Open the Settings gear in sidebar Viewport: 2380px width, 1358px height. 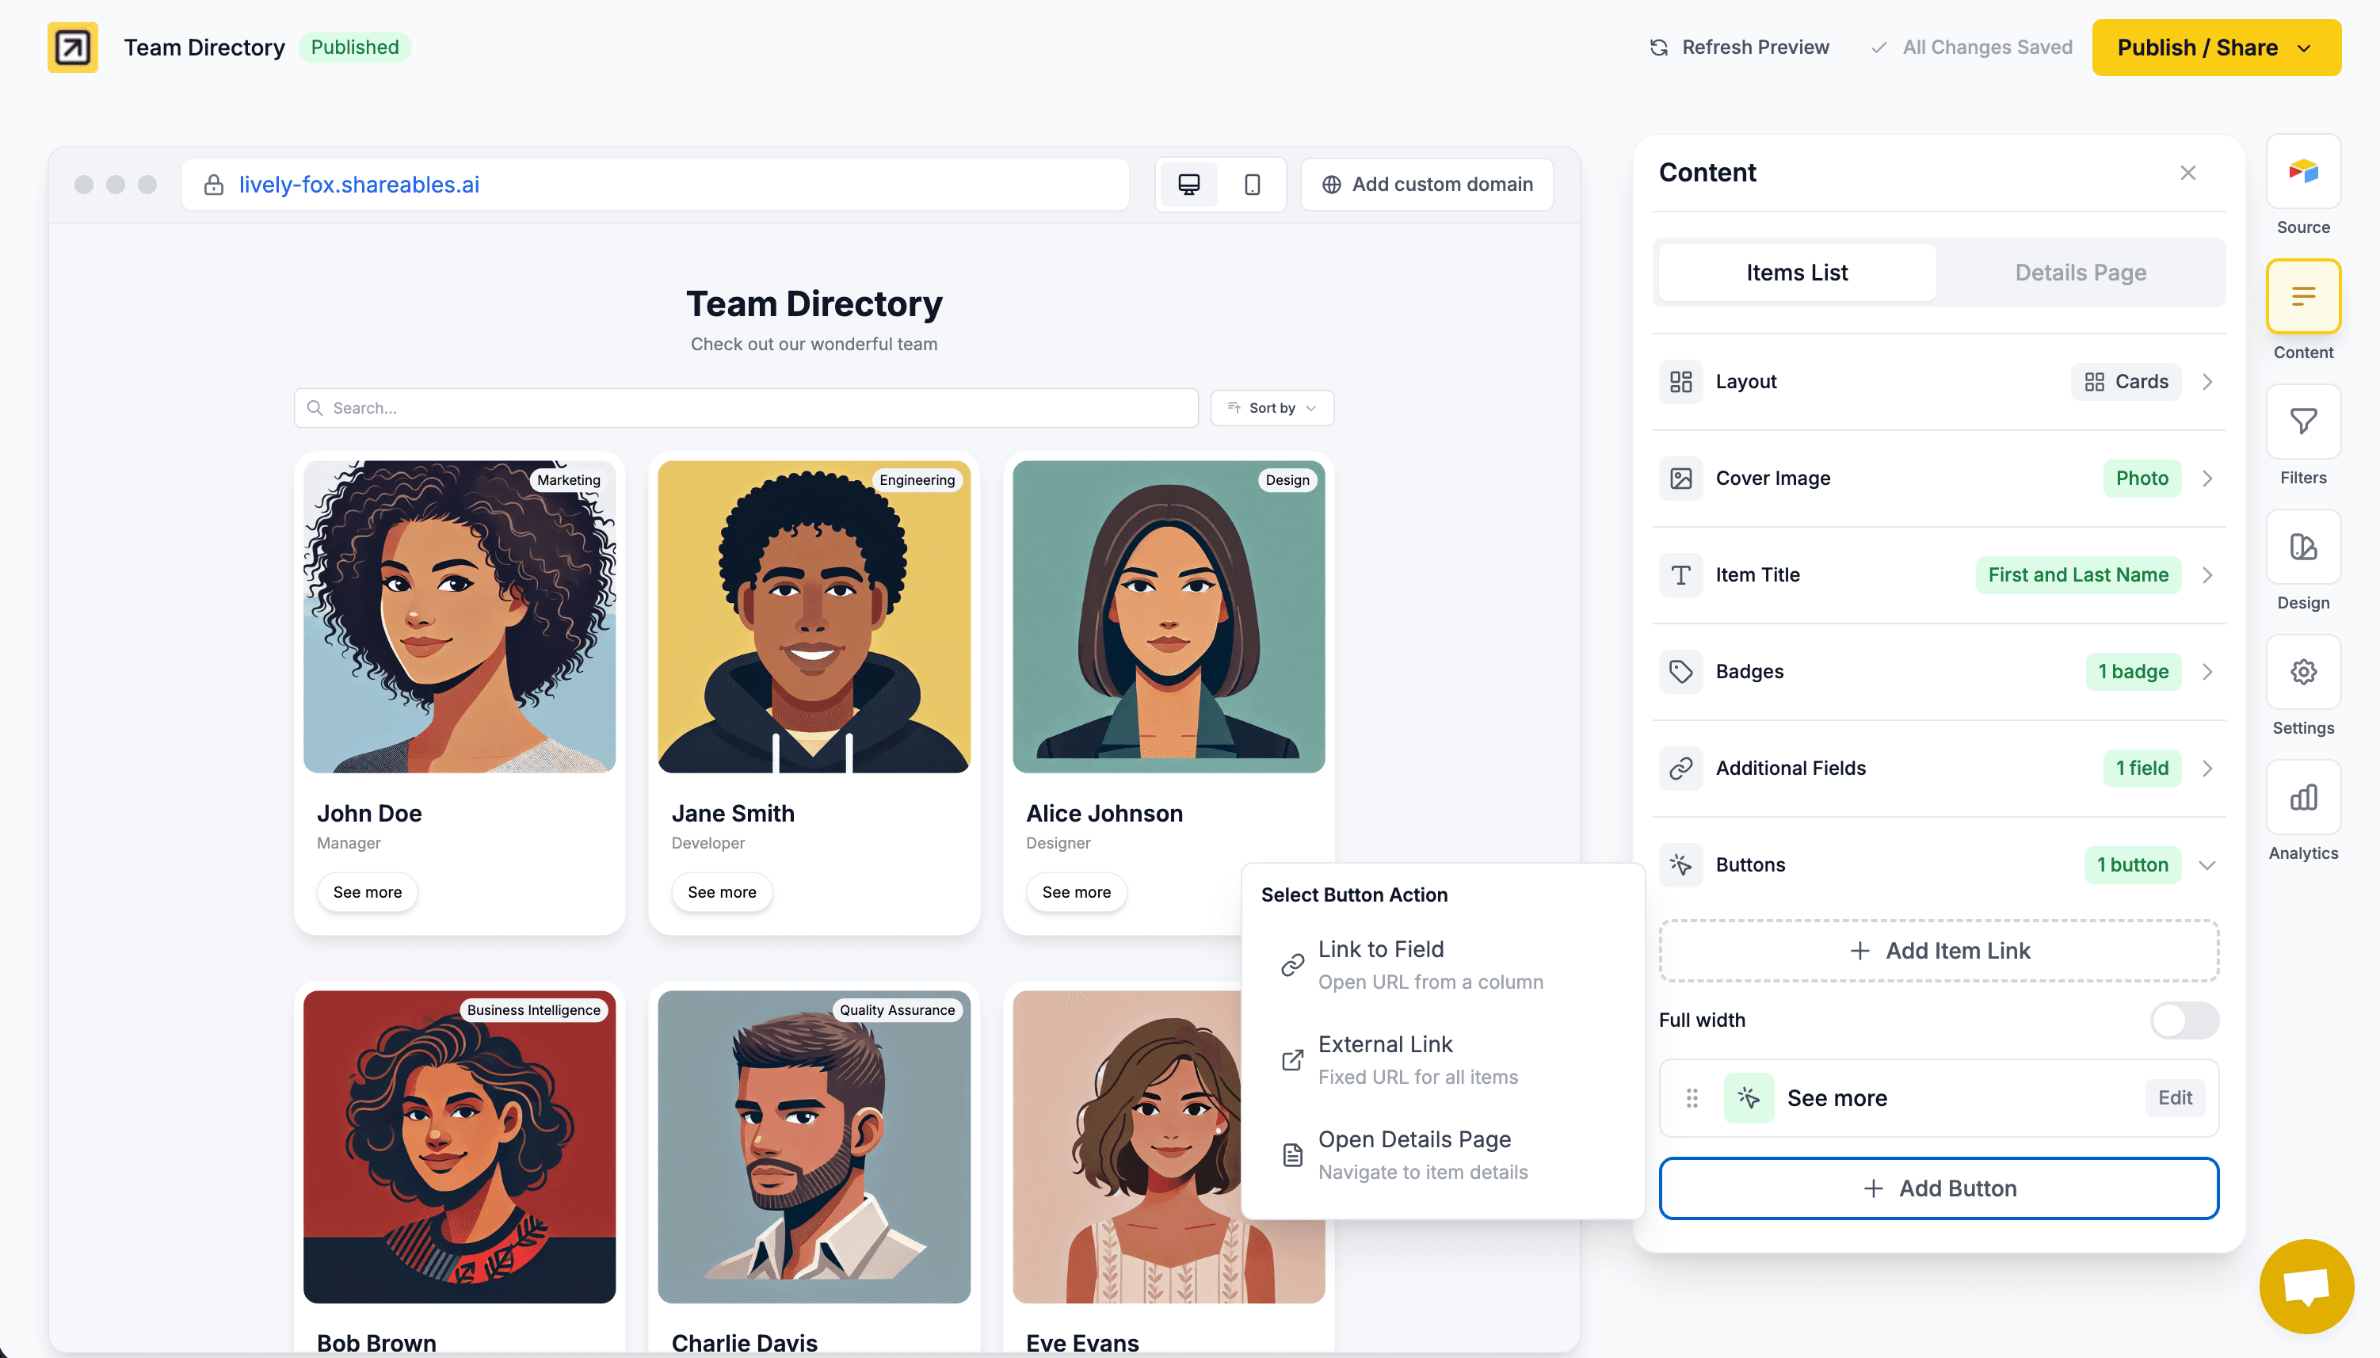[2302, 672]
